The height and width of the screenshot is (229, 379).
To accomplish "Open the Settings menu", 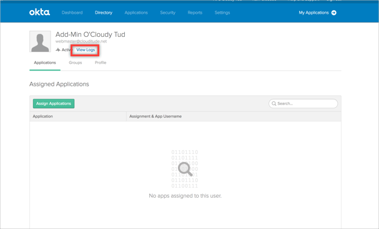I will [222, 13].
